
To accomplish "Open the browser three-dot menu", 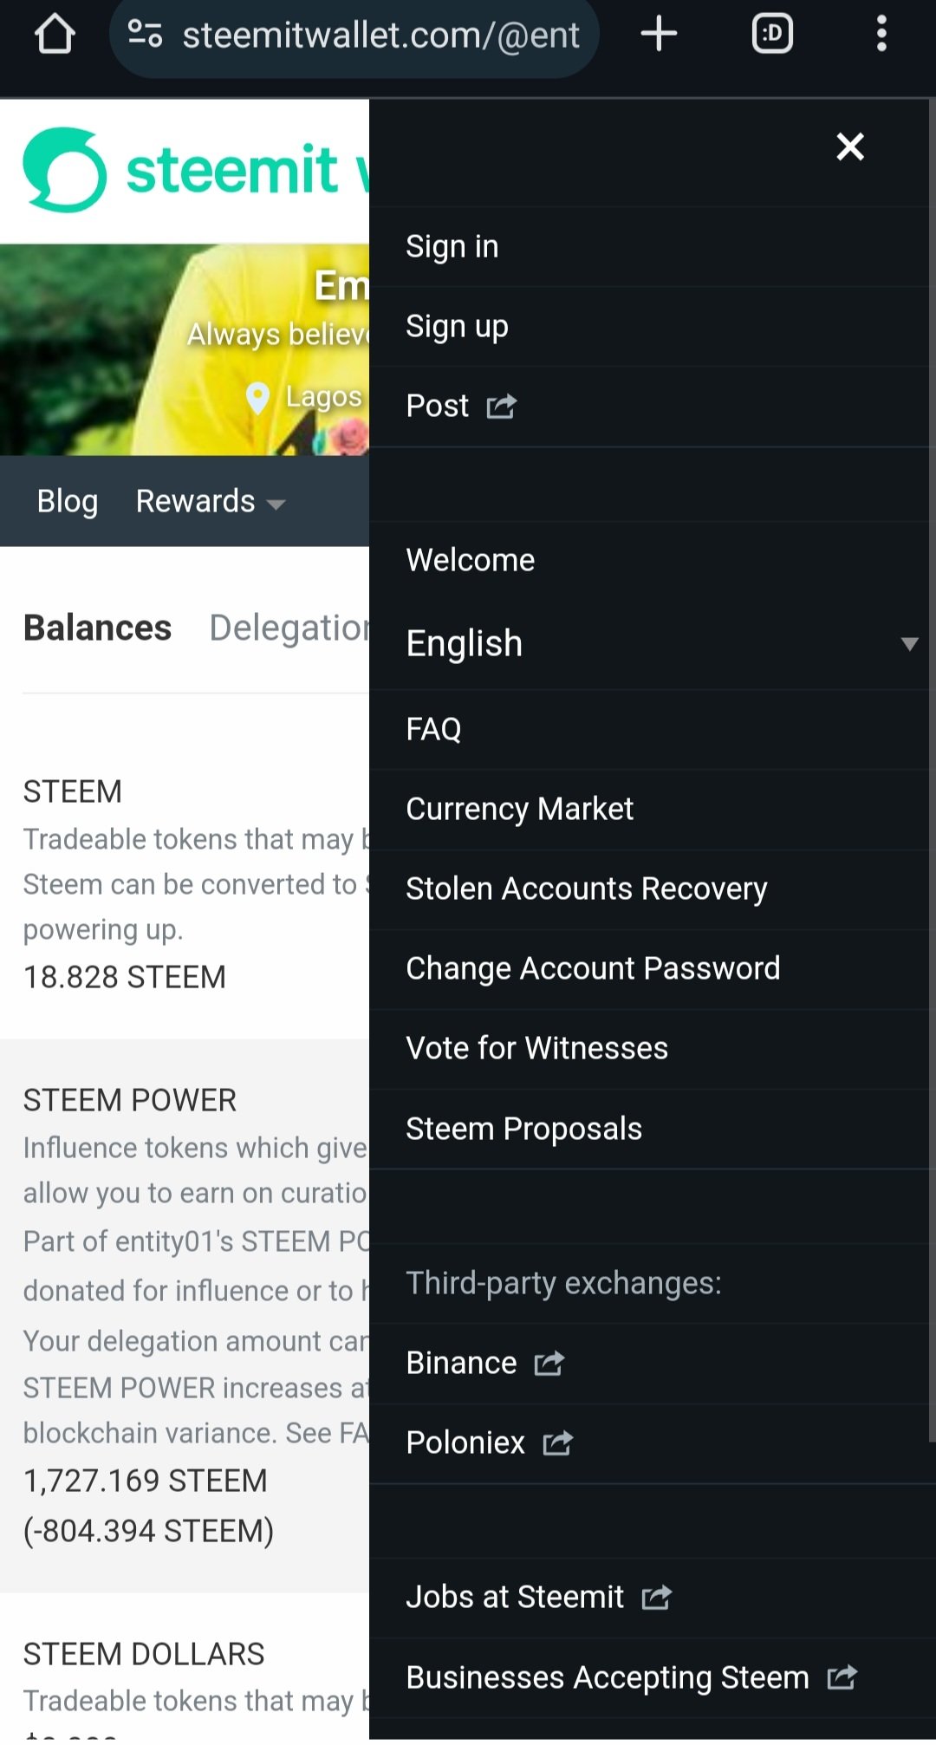I will [x=881, y=34].
